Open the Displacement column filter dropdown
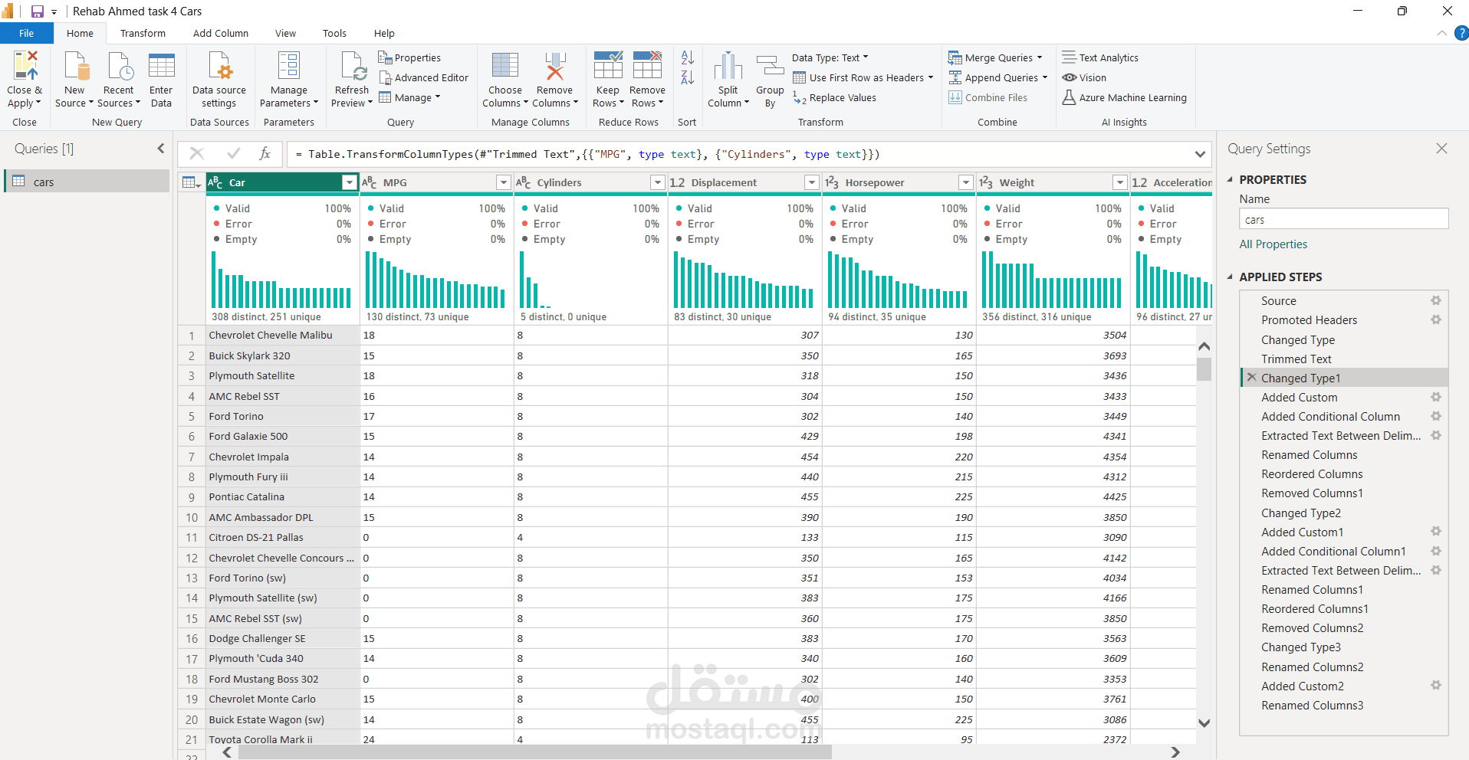This screenshot has width=1469, height=760. [x=812, y=182]
